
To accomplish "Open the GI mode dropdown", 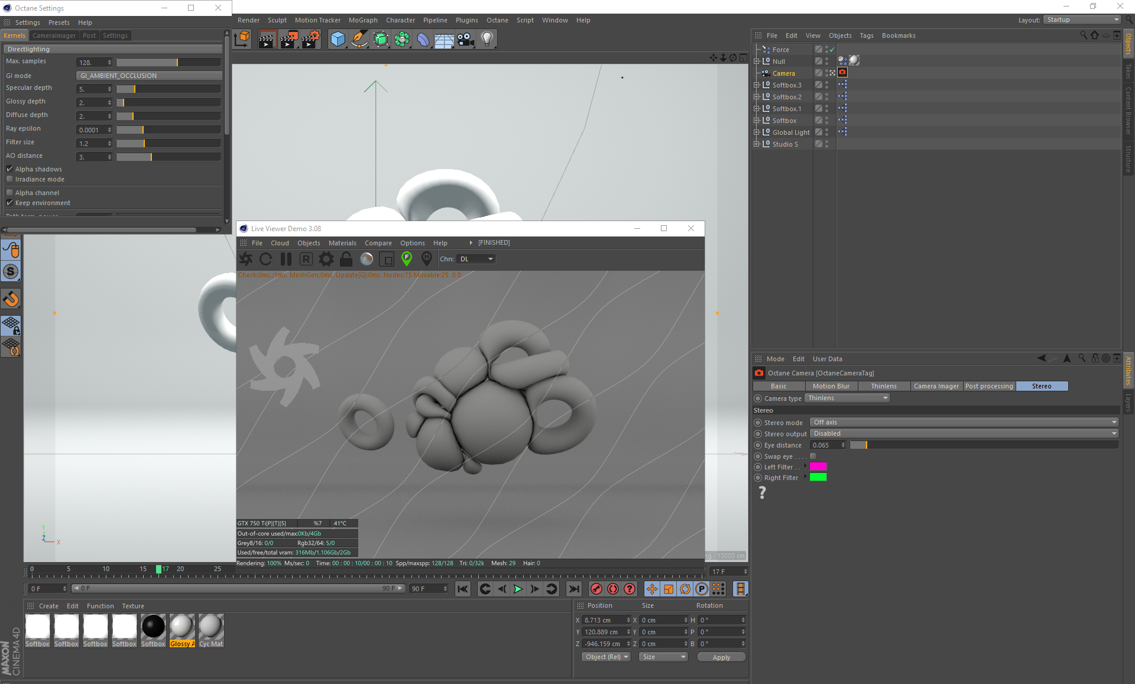I will [149, 76].
